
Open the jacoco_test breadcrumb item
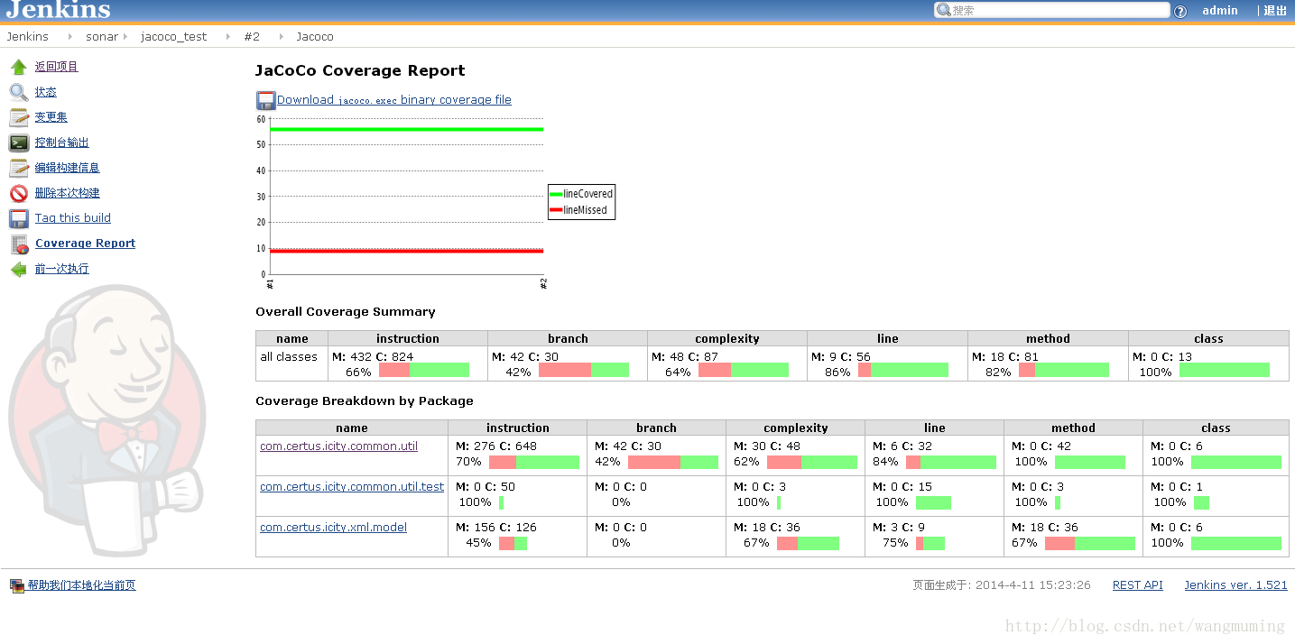pos(173,37)
